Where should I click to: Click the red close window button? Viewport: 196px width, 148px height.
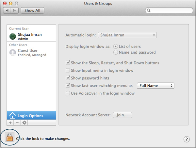coord(5,3)
